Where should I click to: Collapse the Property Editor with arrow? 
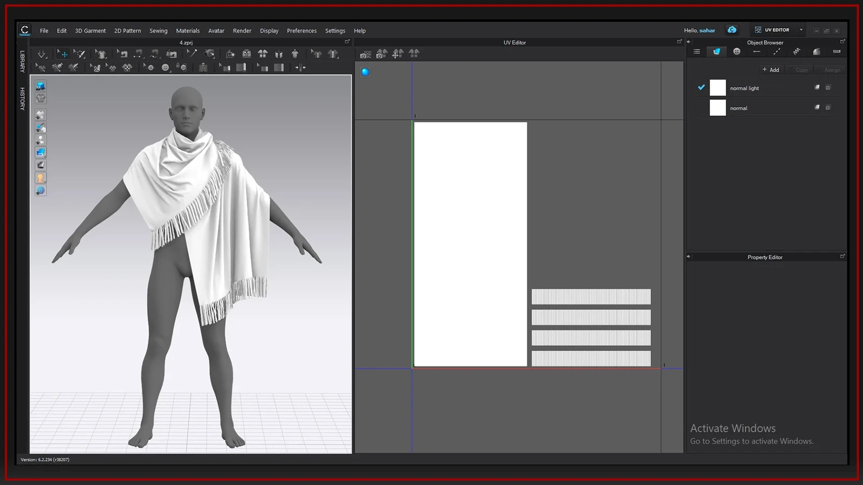[x=689, y=257]
